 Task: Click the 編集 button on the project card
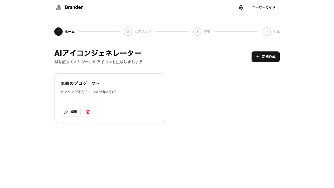tap(70, 112)
